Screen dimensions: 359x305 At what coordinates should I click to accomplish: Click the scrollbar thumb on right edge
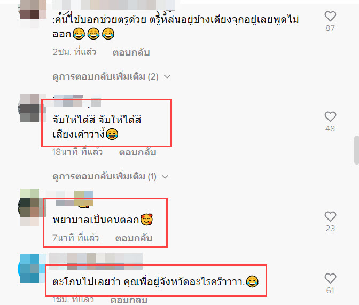pos(356,150)
